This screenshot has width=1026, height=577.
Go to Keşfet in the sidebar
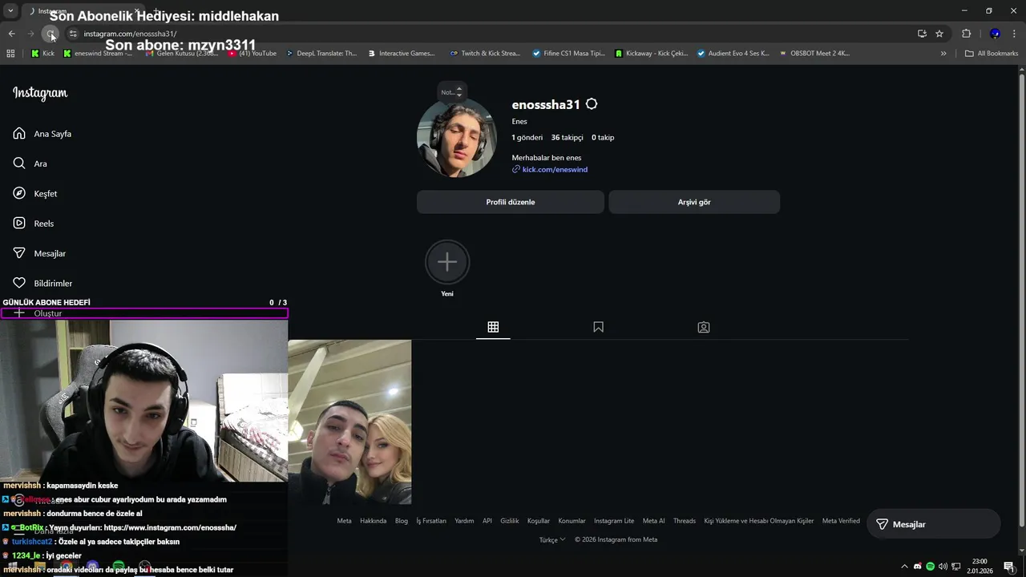(35, 194)
